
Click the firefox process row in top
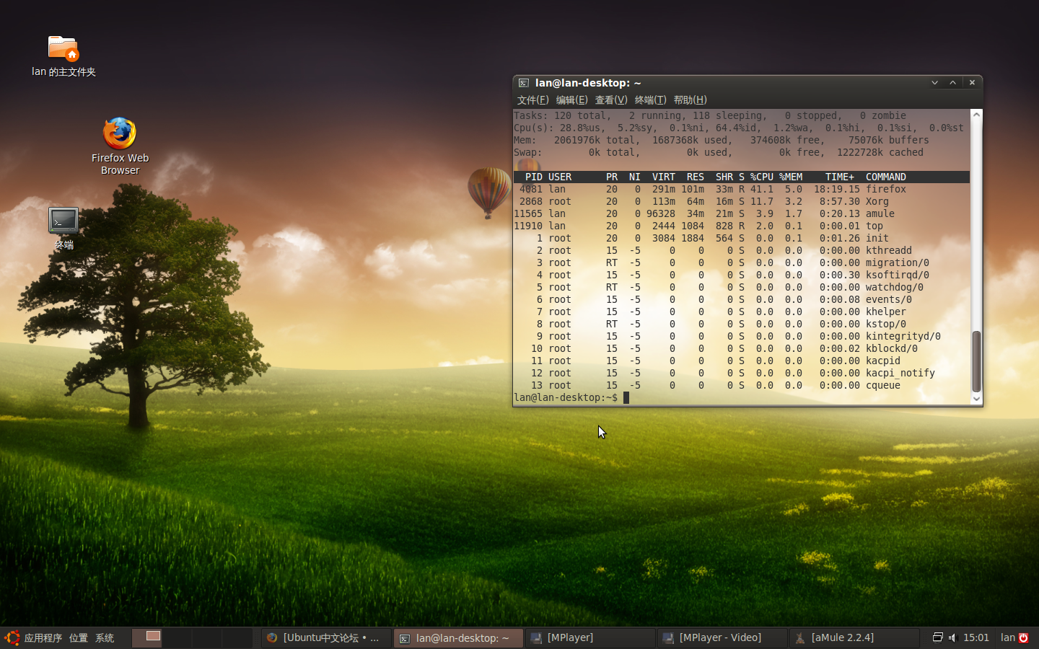741,189
